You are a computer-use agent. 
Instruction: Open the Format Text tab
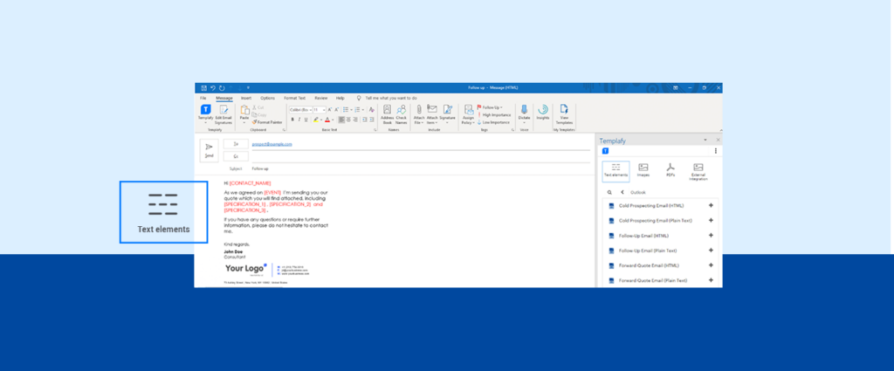[x=295, y=98]
